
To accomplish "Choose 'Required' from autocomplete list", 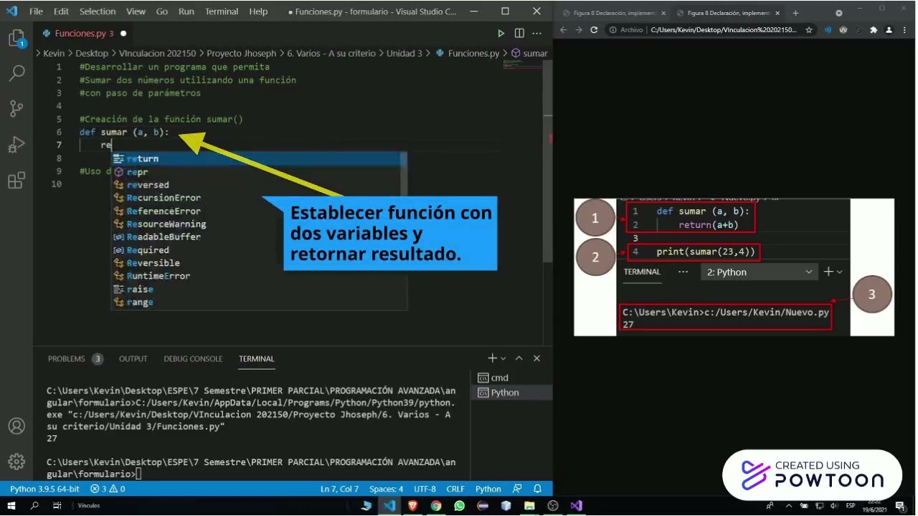I will (x=259, y=250).
